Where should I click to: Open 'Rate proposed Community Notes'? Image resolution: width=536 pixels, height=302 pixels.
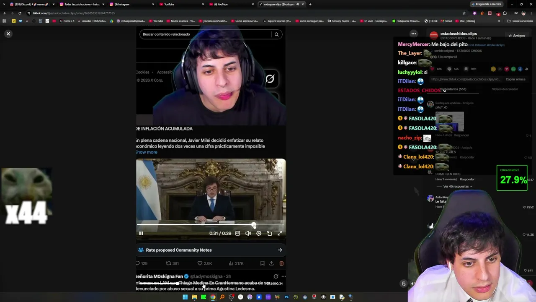[211, 250]
